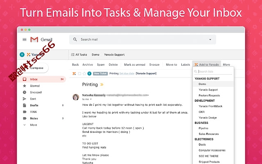Snooze the email
The height and width of the screenshot is (164, 262).
click(x=154, y=65)
